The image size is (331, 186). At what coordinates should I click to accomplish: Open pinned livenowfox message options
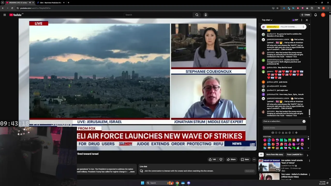coord(303,27)
